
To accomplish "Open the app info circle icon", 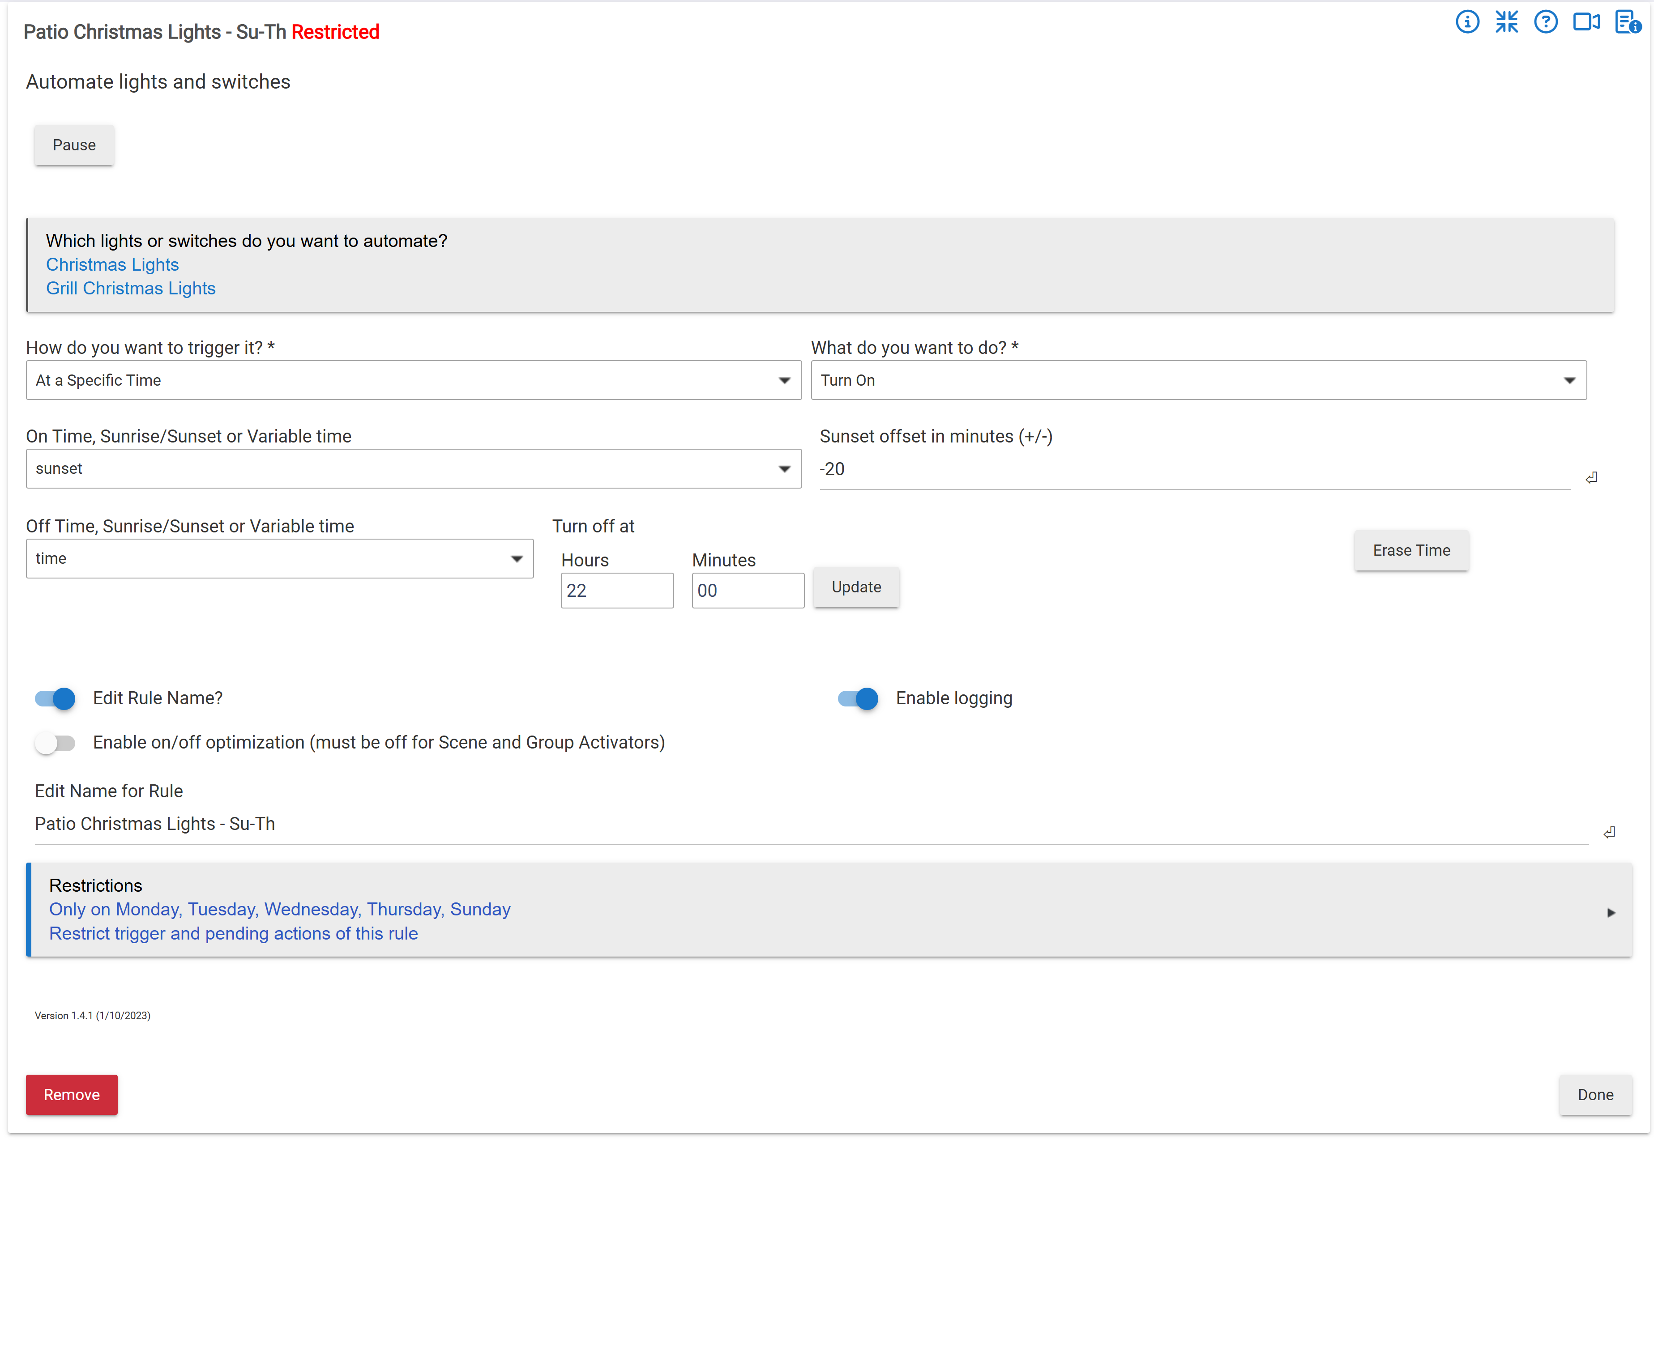I will (1467, 22).
